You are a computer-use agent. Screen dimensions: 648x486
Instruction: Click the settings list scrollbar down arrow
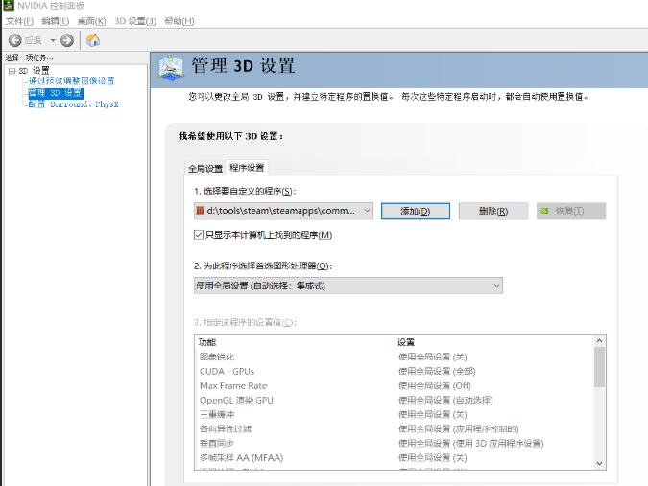click(599, 462)
